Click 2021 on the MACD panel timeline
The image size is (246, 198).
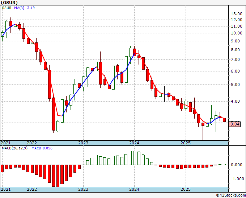click(6, 189)
